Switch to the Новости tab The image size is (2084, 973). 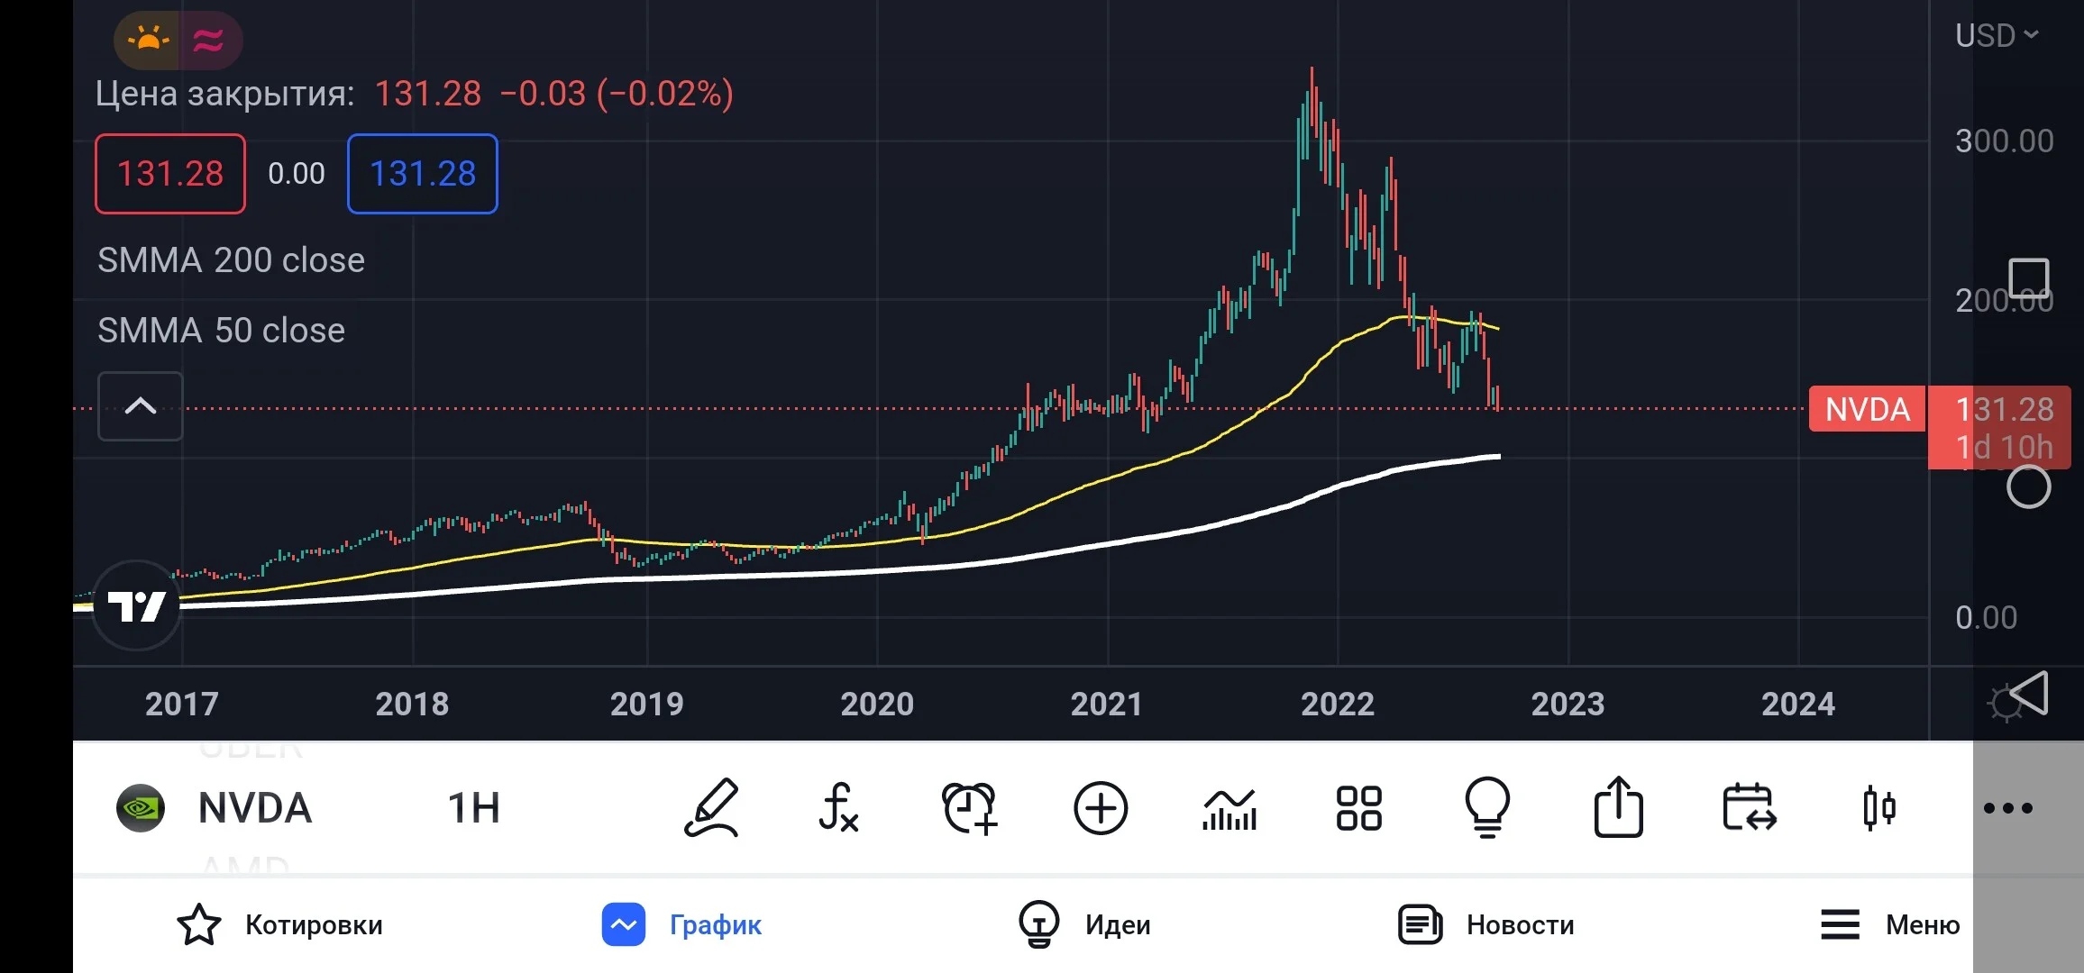coord(1485,924)
